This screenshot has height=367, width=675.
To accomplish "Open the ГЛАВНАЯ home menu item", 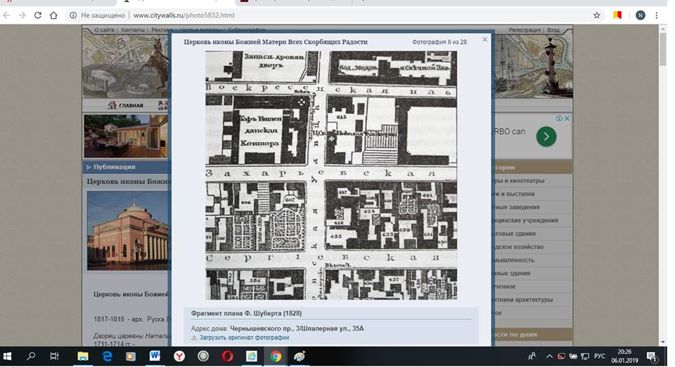I will (126, 105).
